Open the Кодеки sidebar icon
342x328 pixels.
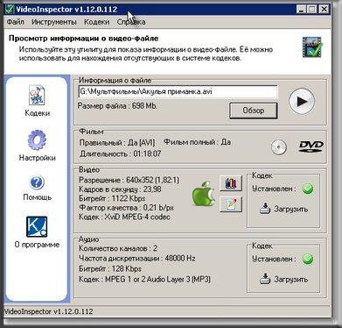(37, 96)
